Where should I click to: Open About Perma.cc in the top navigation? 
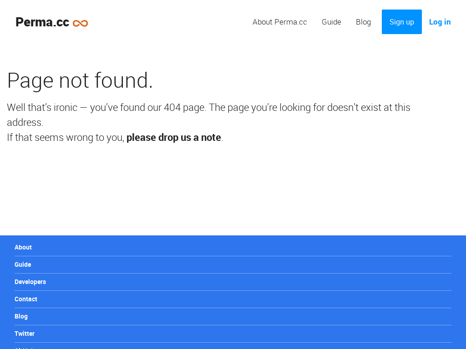[x=280, y=22]
